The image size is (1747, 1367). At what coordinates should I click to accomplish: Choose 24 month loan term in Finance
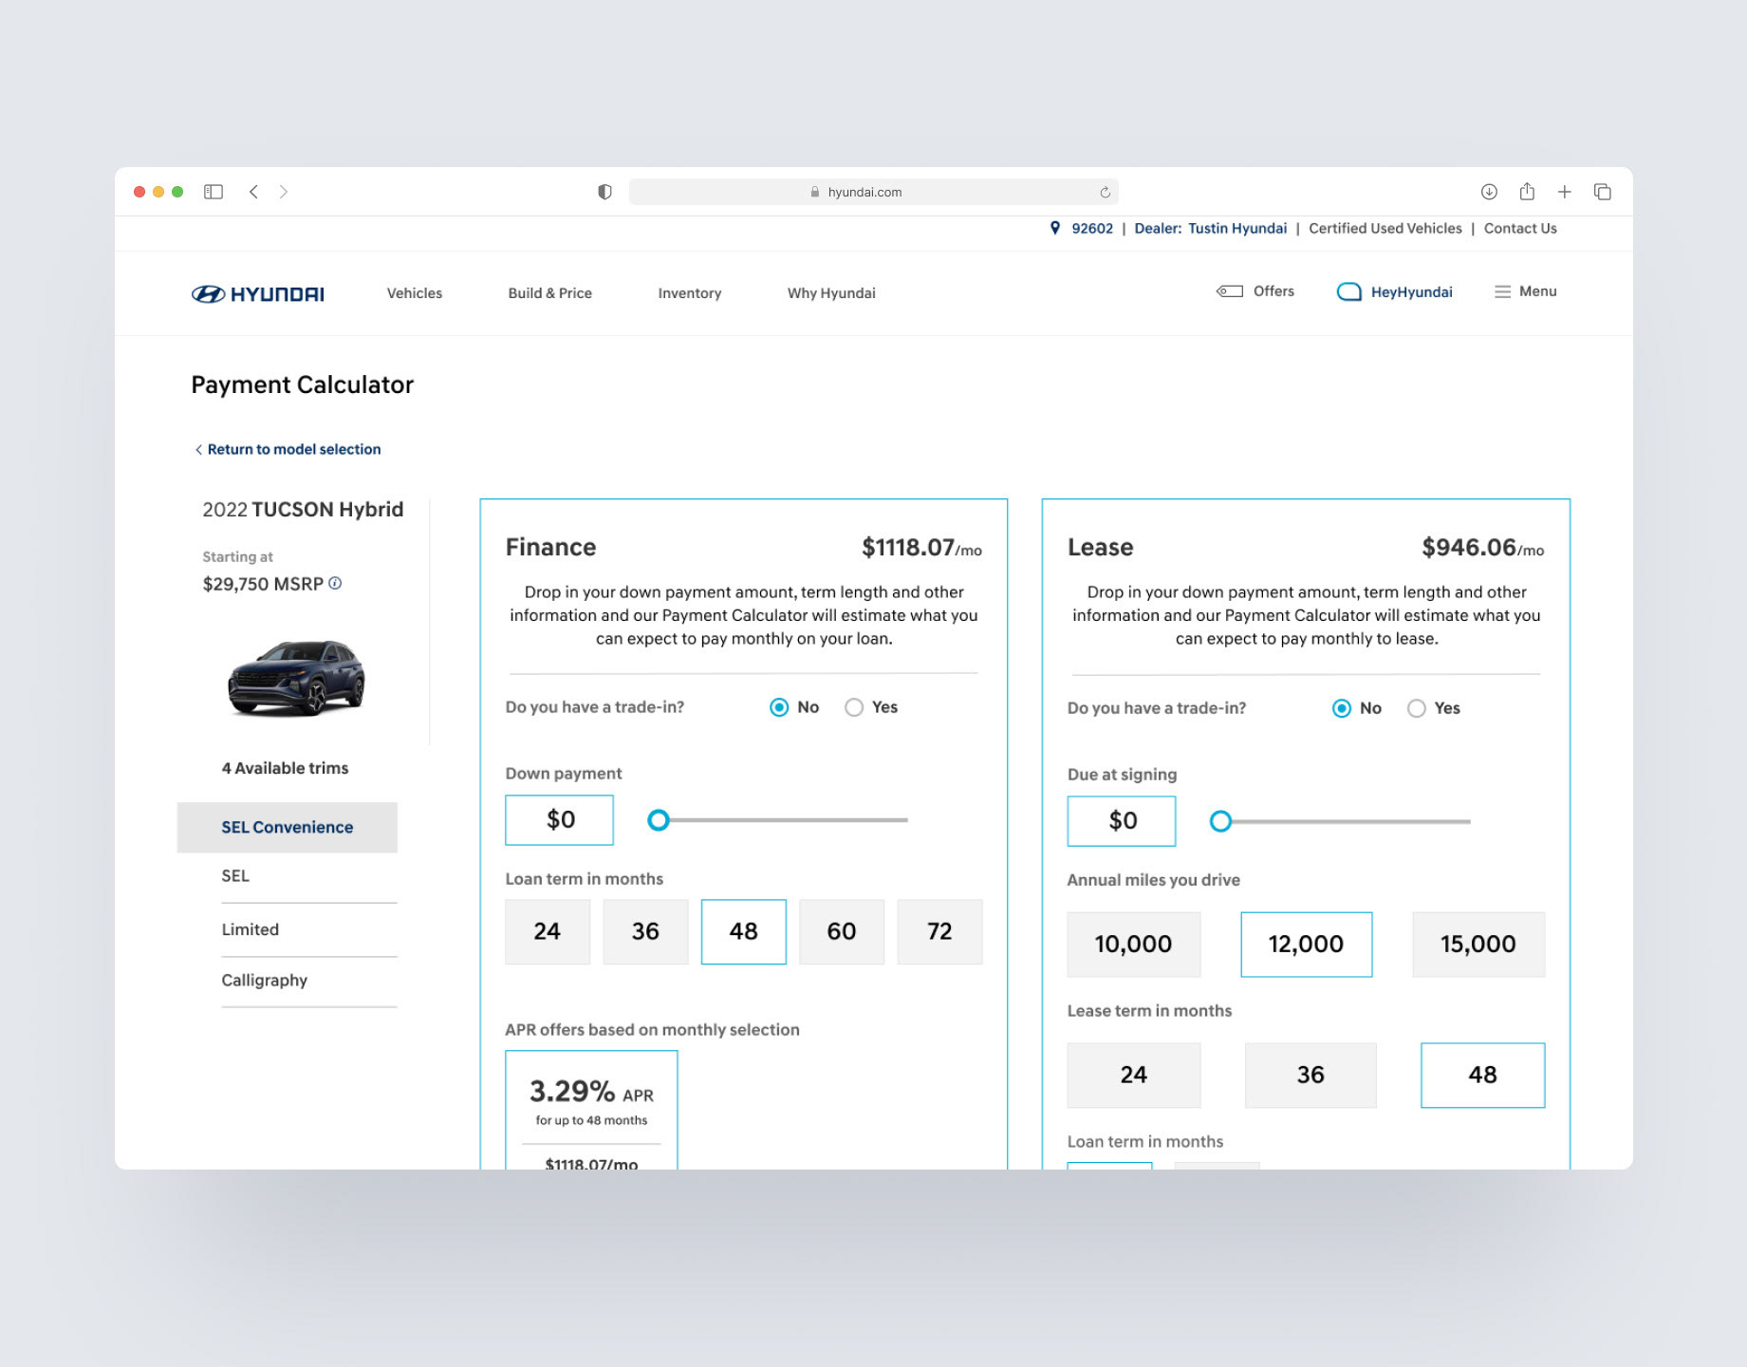(x=548, y=931)
